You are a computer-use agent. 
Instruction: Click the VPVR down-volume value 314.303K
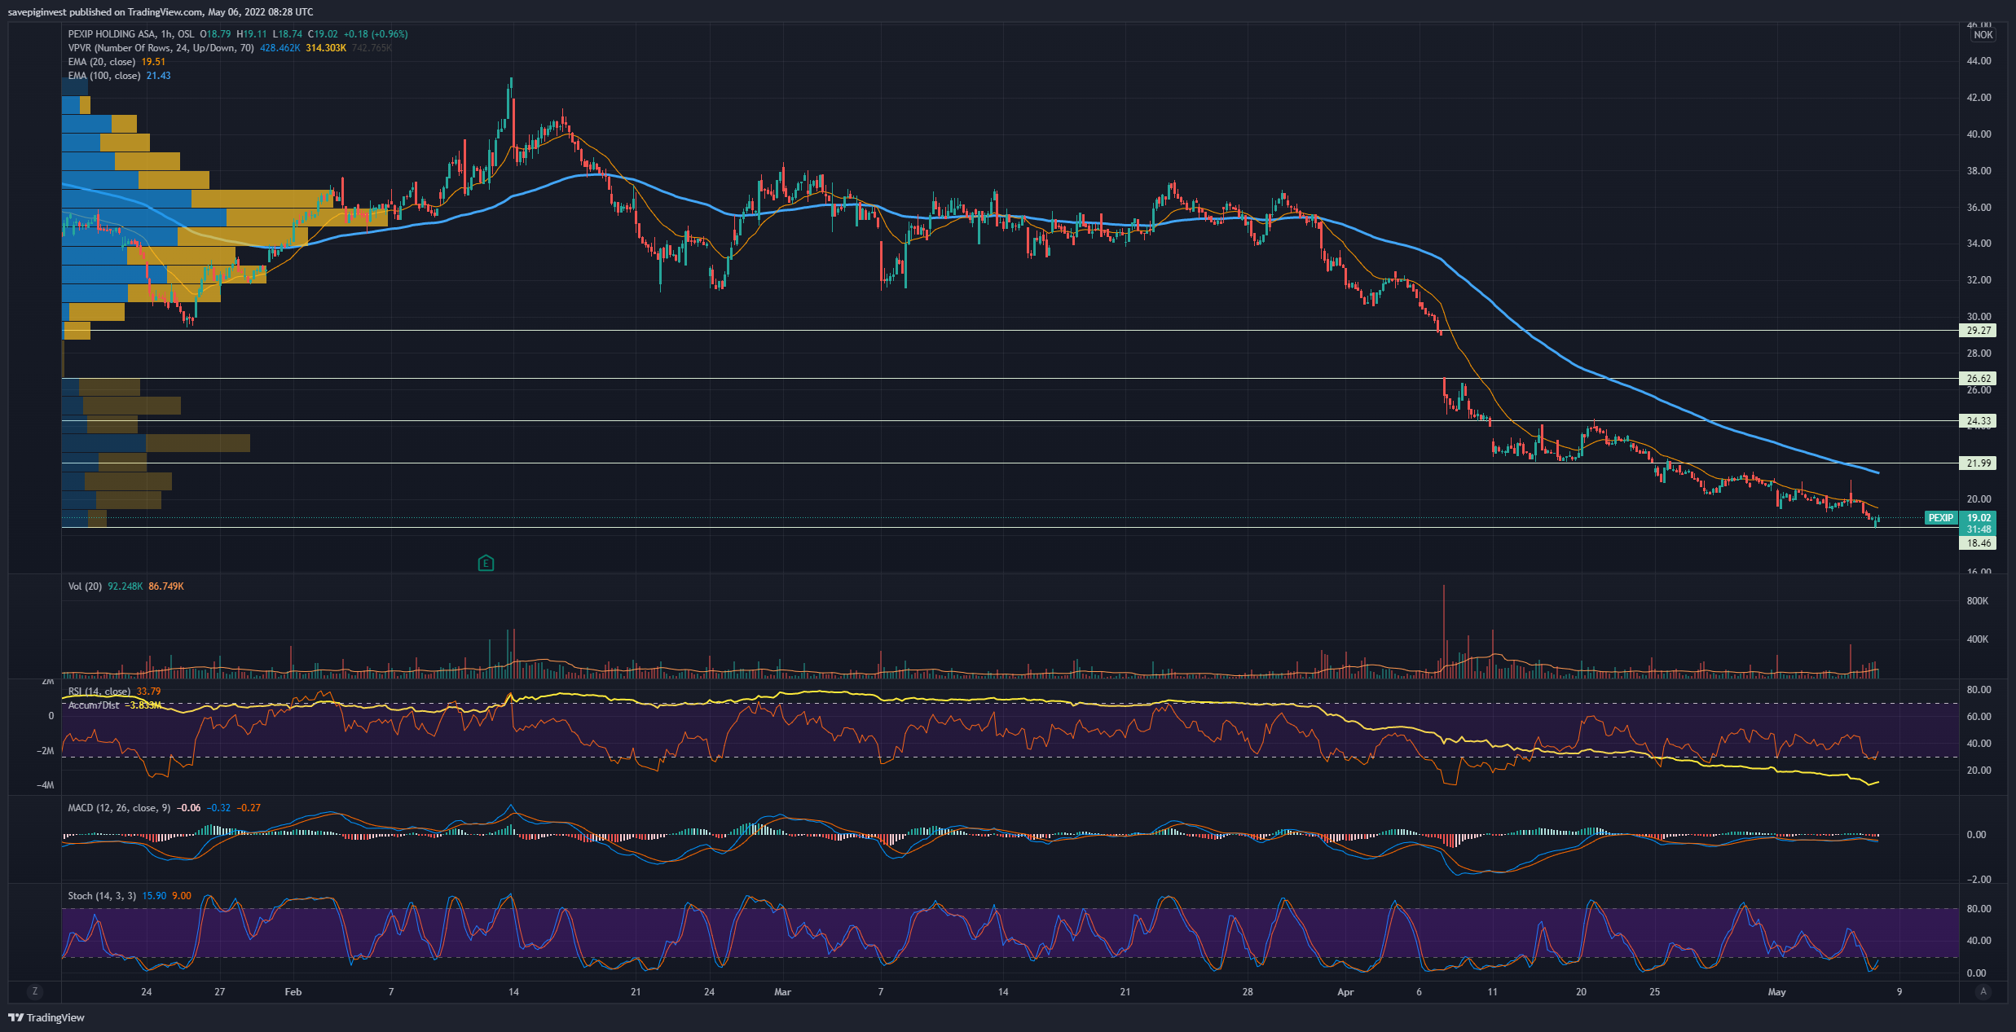point(326,48)
